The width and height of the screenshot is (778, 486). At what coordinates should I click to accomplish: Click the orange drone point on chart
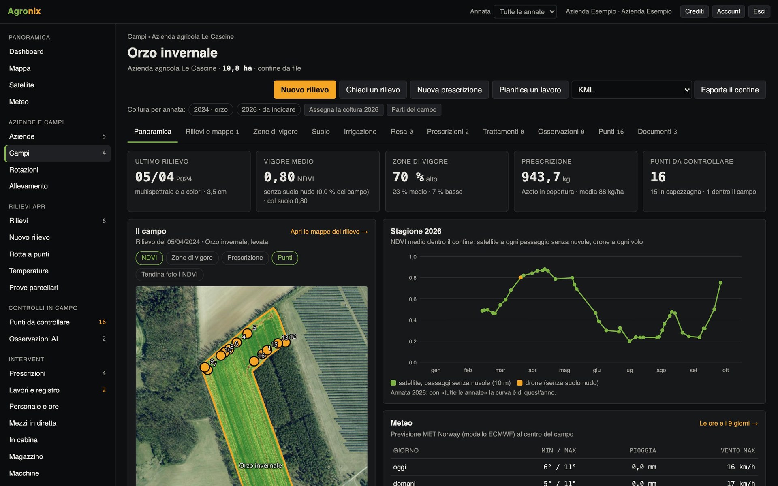(x=521, y=277)
